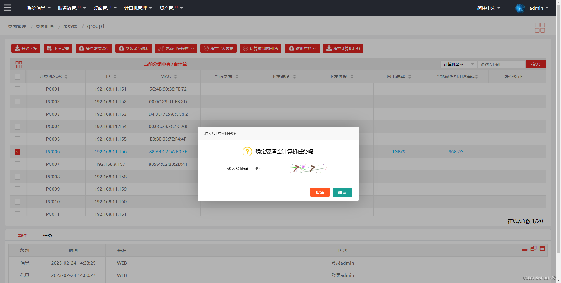The image size is (561, 283).
Task: Follow the PC006 computer name link
Action: (x=53, y=151)
